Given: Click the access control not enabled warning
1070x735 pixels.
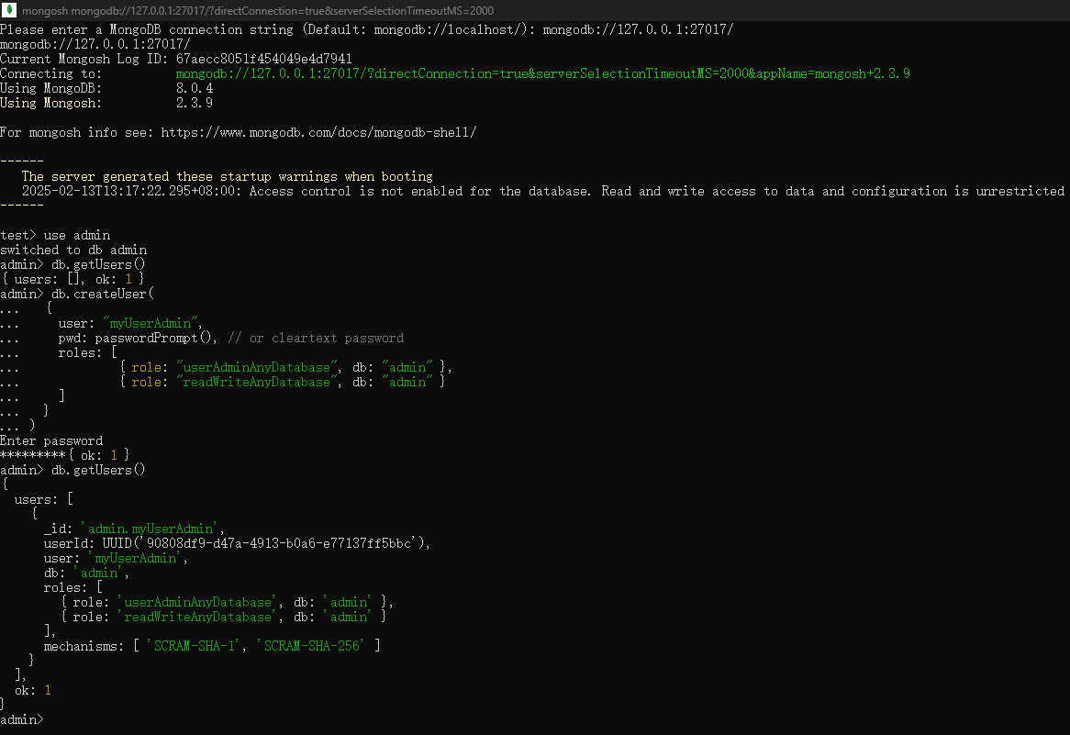Looking at the screenshot, I should pyautogui.click(x=656, y=191).
